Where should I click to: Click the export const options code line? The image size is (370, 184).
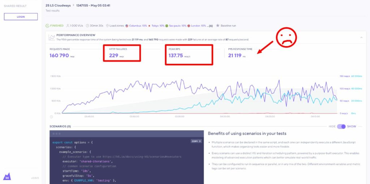point(73,142)
